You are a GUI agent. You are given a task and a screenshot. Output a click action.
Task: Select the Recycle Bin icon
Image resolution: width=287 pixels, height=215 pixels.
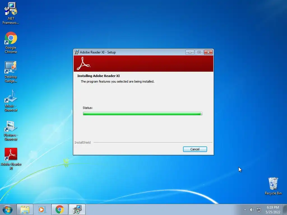pyautogui.click(x=273, y=186)
